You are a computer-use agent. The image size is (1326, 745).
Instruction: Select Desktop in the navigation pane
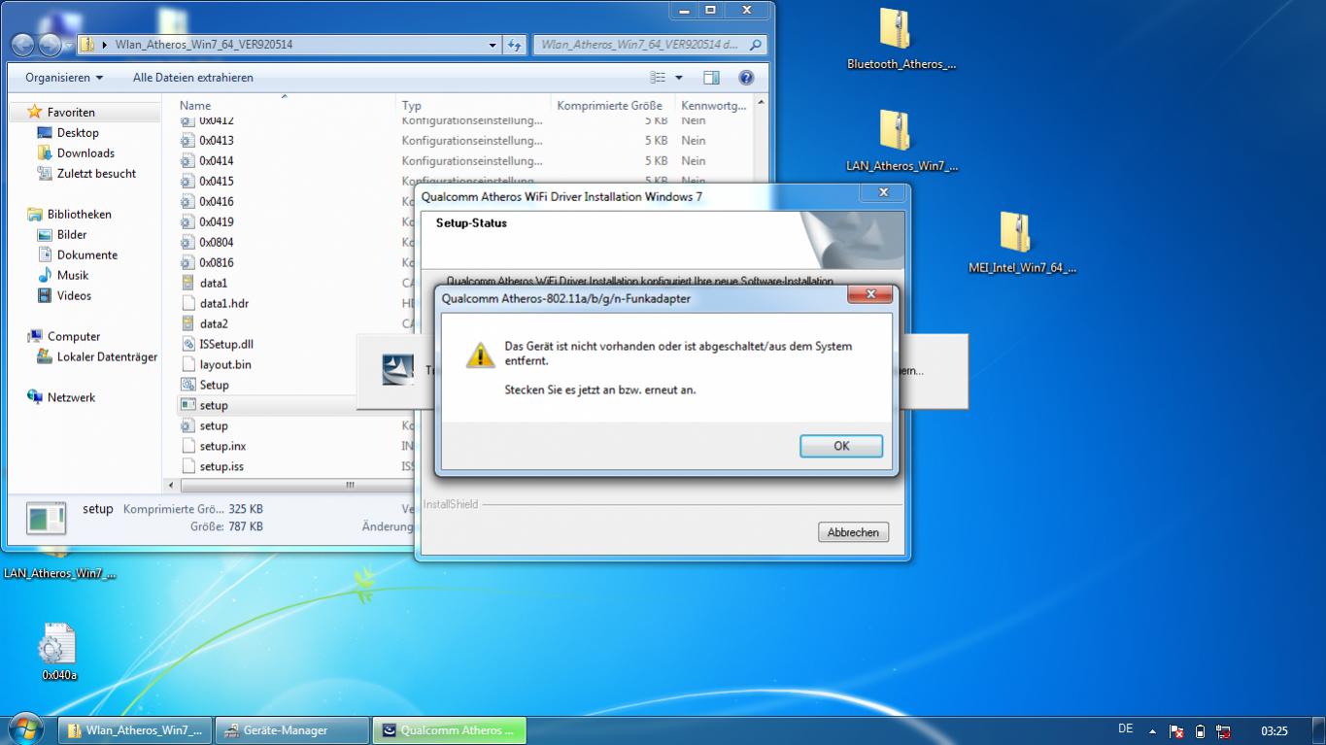point(78,133)
